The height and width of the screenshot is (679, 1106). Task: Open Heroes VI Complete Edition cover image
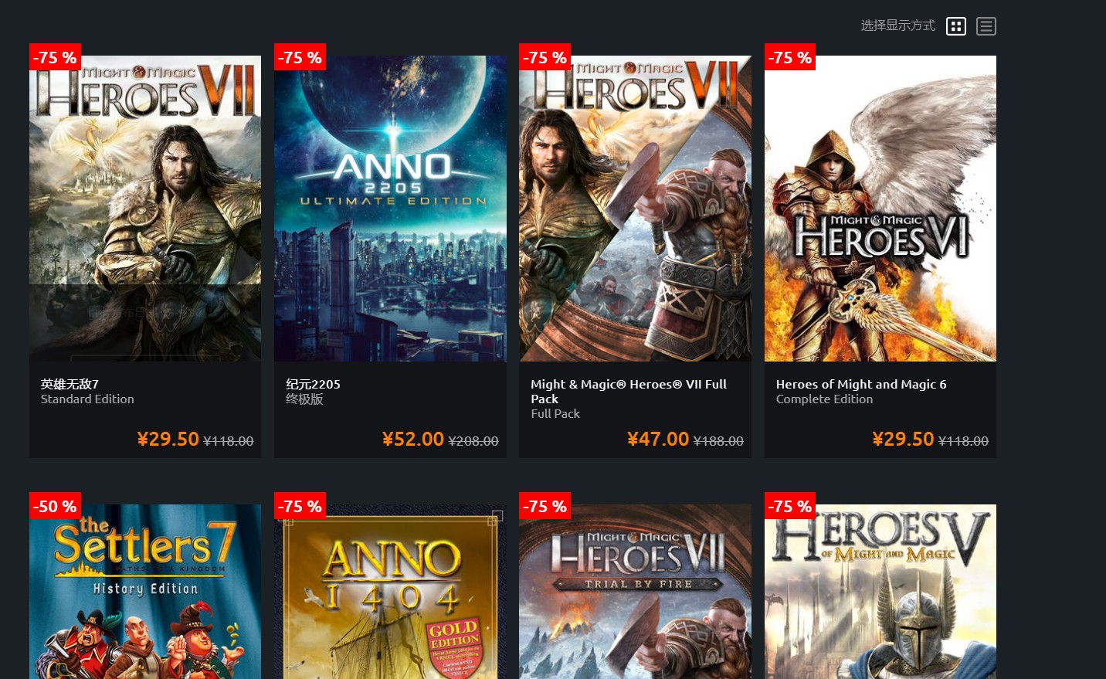point(880,209)
